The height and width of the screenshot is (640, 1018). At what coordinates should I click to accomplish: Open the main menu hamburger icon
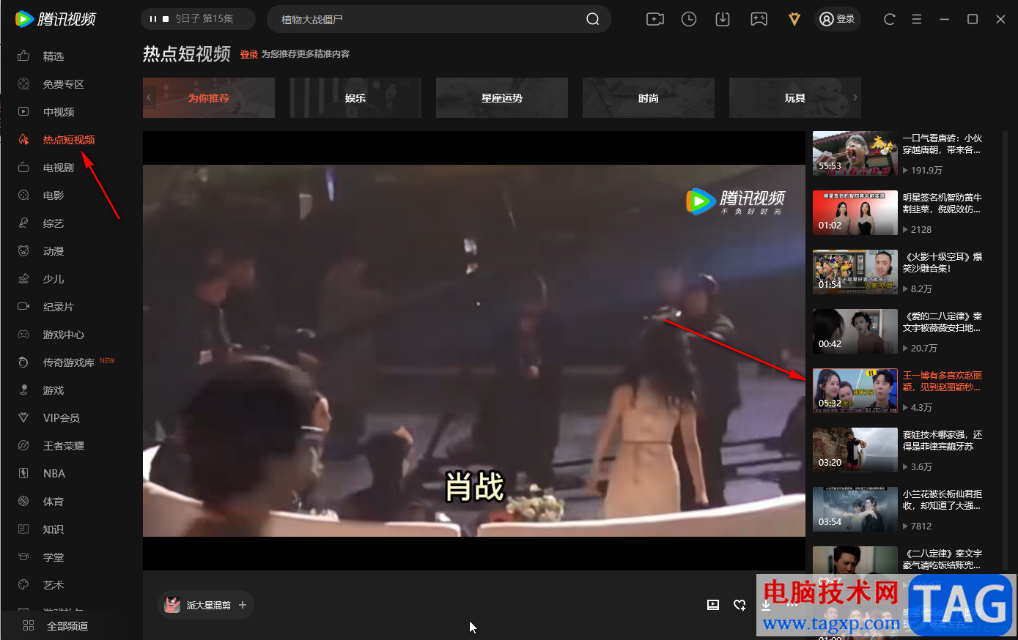pyautogui.click(x=917, y=19)
